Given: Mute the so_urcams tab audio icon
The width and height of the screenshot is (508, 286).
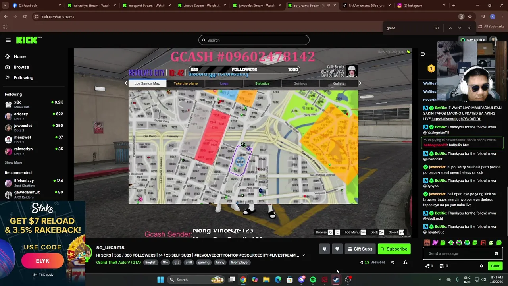Looking at the screenshot, I should (x=328, y=6).
